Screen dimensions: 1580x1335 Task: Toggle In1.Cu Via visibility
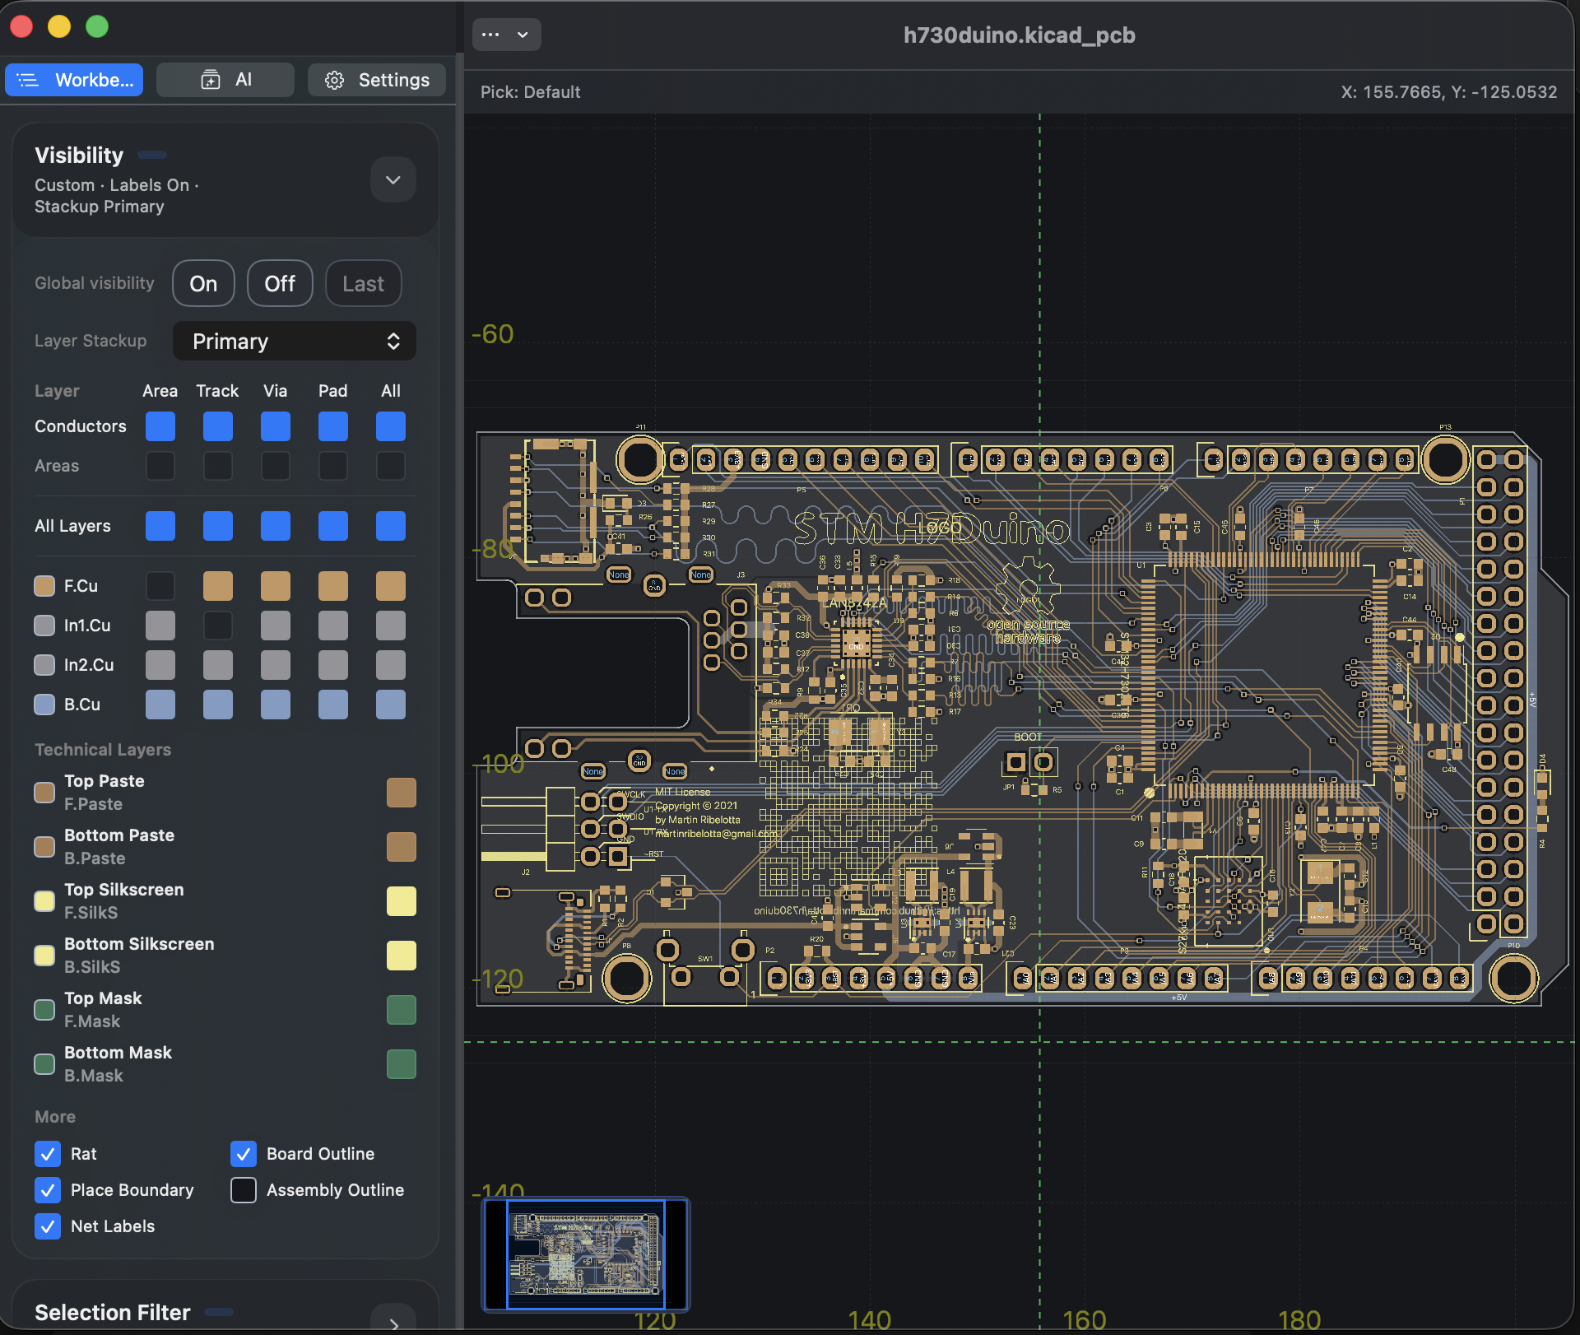[276, 626]
